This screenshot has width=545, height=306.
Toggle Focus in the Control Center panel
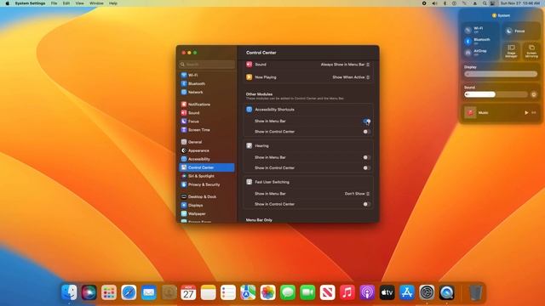coord(509,31)
